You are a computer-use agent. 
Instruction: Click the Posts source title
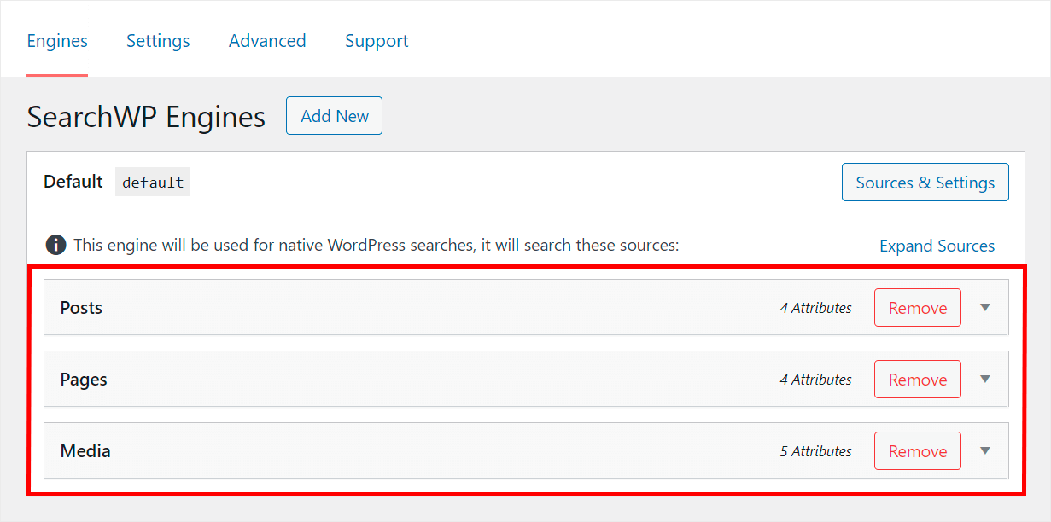(x=81, y=308)
